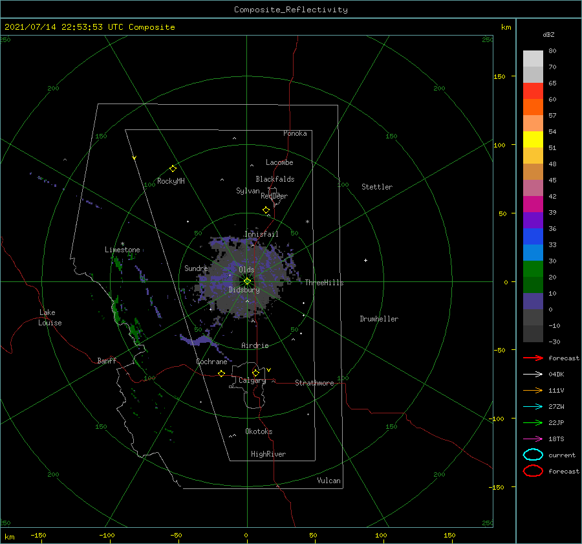Click the yellow marker south of RedDeer
Image resolution: width=582 pixels, height=544 pixels.
tap(266, 210)
